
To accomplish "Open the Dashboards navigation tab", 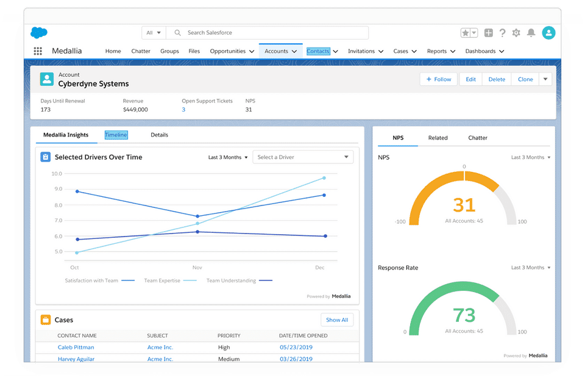I will tap(480, 51).
